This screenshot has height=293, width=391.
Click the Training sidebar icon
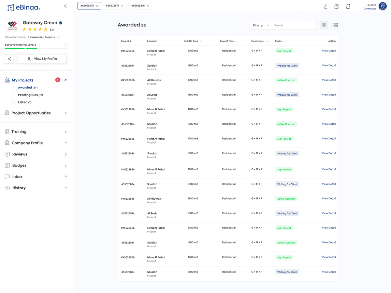7,131
